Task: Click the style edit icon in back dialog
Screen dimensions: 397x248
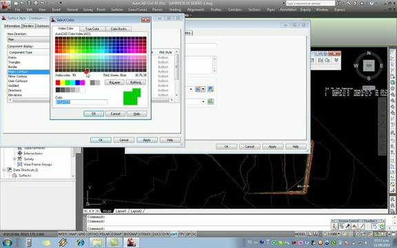Action: (x=198, y=89)
